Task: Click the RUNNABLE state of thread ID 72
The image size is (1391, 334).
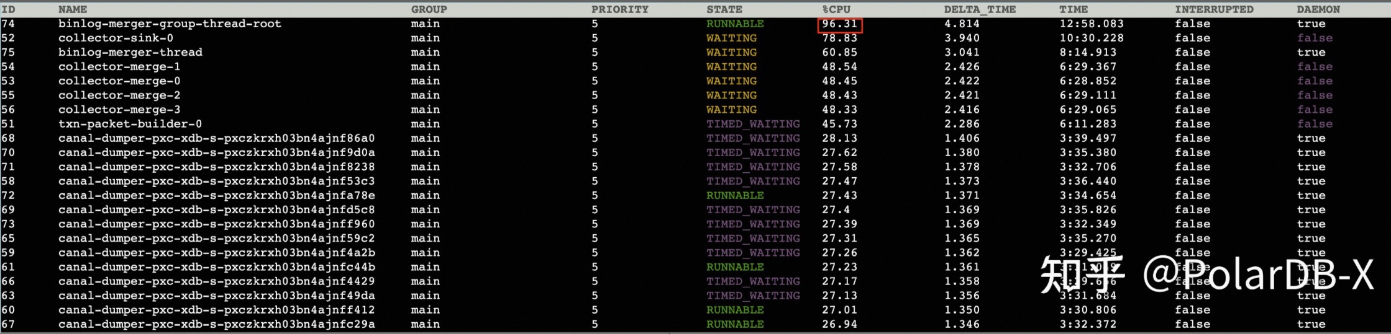Action: click(x=735, y=195)
